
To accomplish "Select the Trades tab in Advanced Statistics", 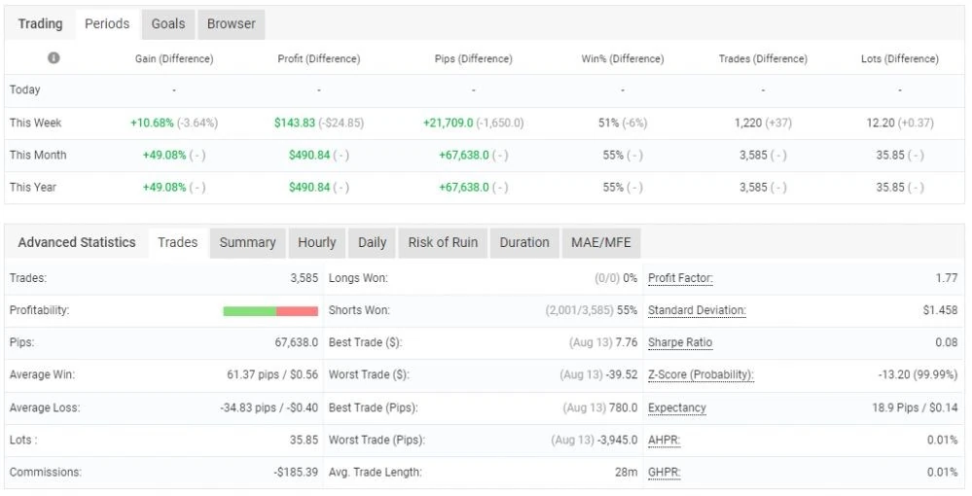I will tap(178, 243).
